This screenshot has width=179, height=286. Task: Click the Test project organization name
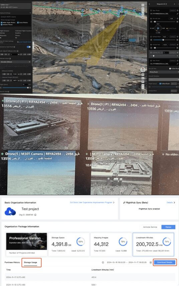click(30, 209)
